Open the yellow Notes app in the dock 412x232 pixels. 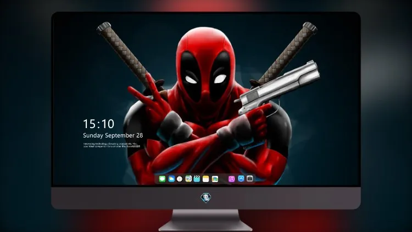(206, 179)
